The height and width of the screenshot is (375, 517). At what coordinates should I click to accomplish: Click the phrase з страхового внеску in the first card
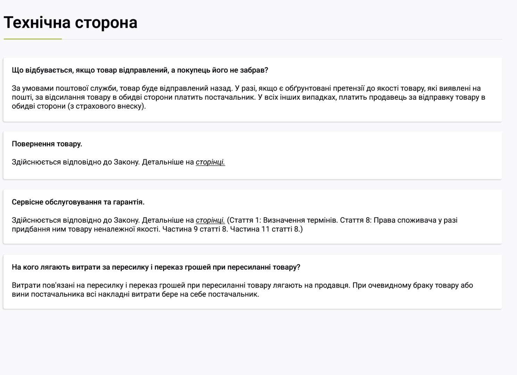107,106
